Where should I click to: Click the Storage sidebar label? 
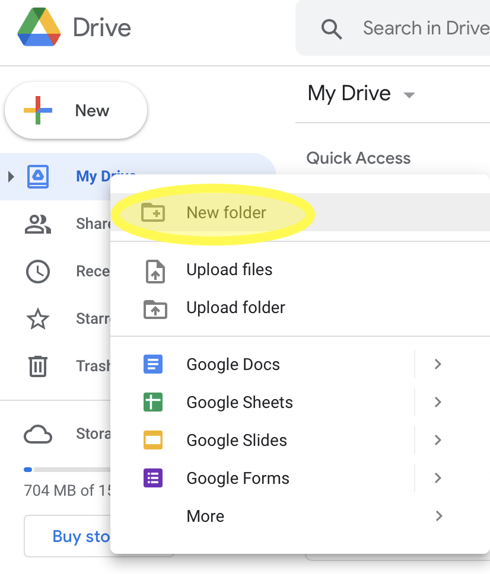(93, 434)
